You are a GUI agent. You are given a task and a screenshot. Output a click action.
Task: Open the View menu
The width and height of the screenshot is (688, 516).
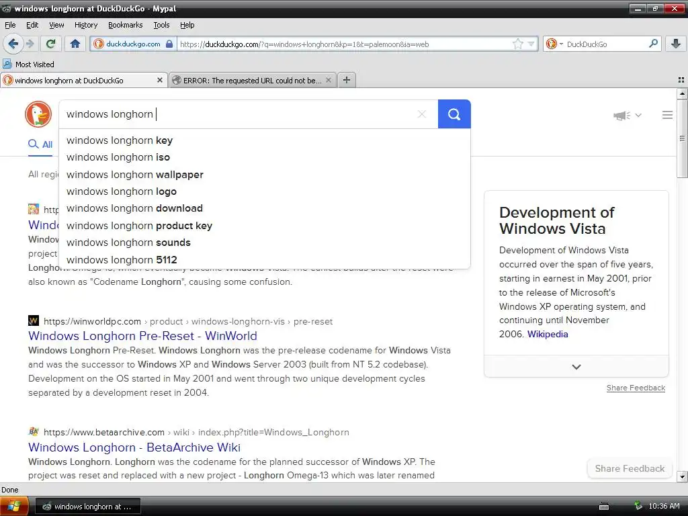pos(56,25)
